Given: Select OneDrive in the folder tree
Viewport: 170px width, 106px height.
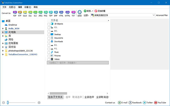Looking at the screenshot, I should tap(12, 25).
